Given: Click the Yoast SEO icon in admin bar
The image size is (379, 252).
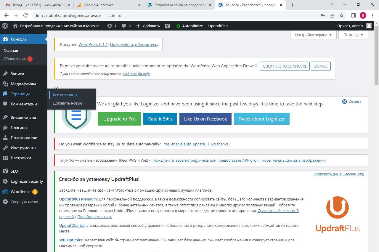Looking at the screenshot, I should 167,26.
